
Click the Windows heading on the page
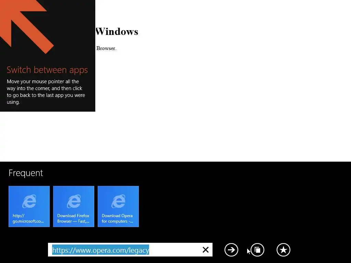coord(117,32)
